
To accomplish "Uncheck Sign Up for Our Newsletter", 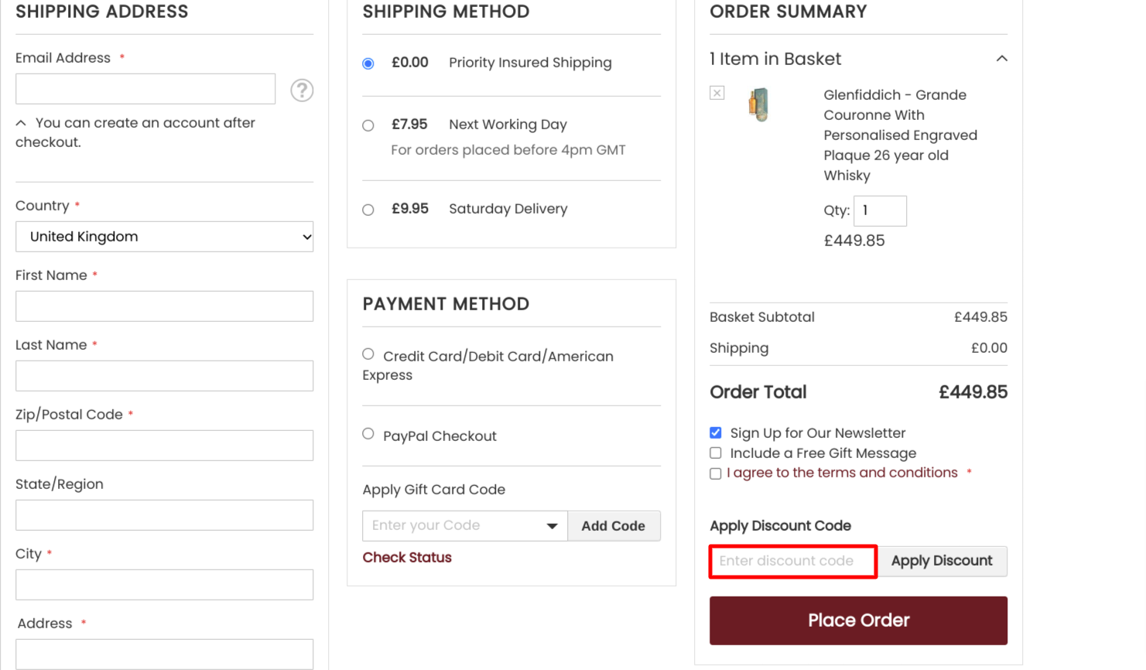I will pos(715,432).
